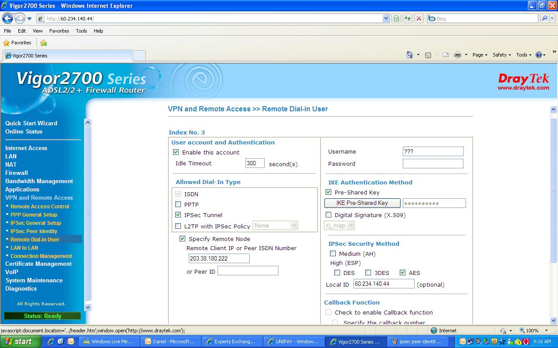Open the Windows Start button
Image resolution: width=558 pixels, height=348 pixels.
[x=20, y=341]
